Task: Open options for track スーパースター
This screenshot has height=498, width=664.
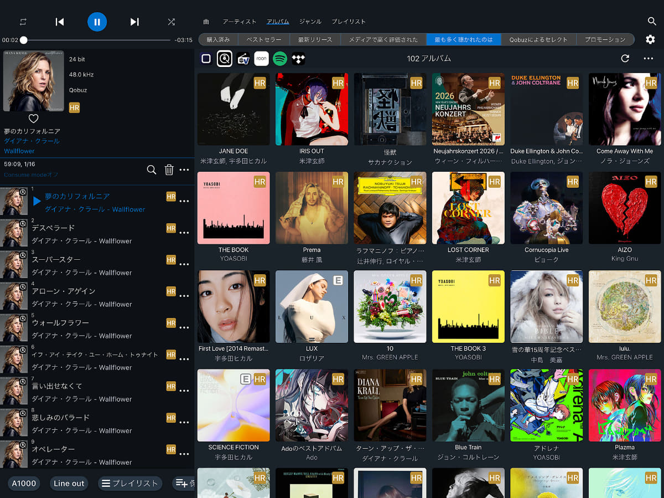Action: coord(185,265)
